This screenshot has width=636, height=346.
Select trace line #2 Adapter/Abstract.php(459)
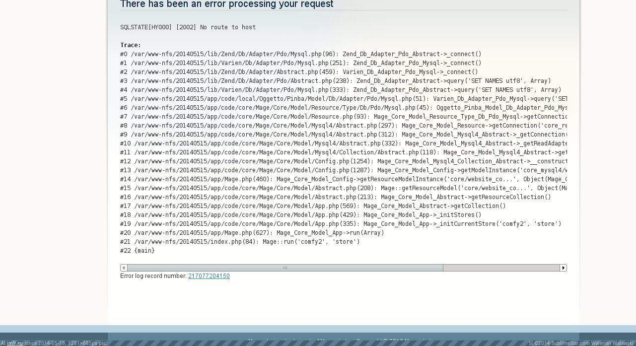click(299, 72)
